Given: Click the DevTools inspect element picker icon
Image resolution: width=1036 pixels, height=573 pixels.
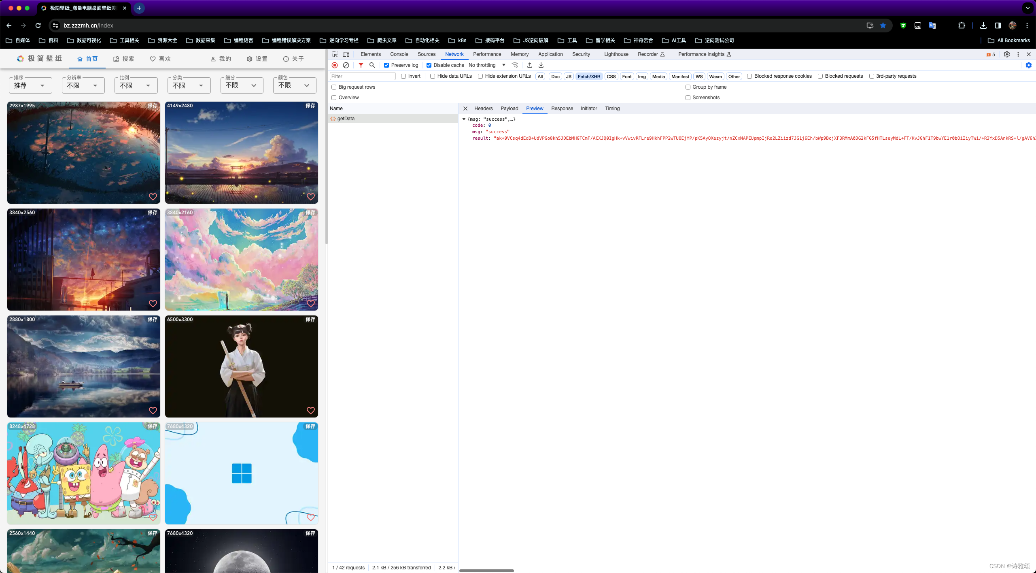Looking at the screenshot, I should coord(335,54).
